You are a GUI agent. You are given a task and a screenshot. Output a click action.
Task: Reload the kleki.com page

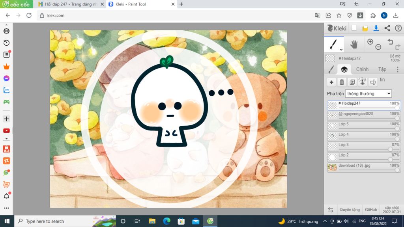(x=29, y=15)
